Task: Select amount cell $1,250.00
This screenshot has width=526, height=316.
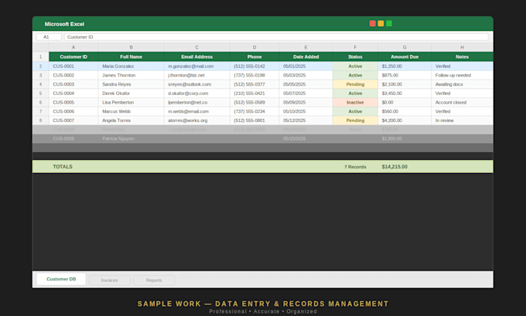Action: (405, 66)
